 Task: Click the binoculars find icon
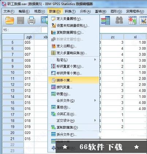pyautogui.click(x=119, y=20)
